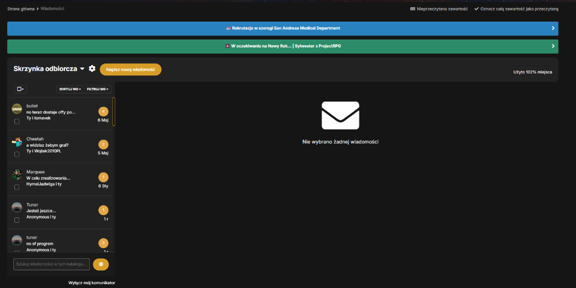Open the message 'W celu zrealizowania...'
Viewport: 576px width, 288px height.
[x=48, y=178]
